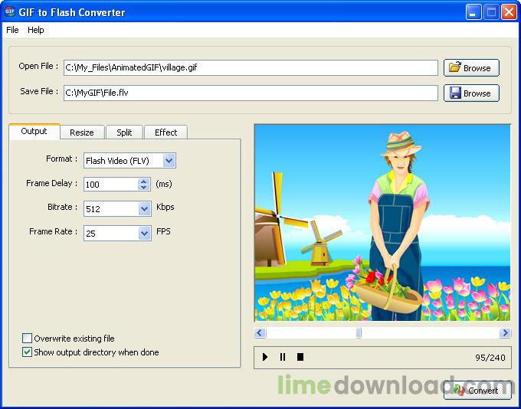The height and width of the screenshot is (409, 521).
Task: Enable Overwrite existing file checkbox
Action: (28, 339)
